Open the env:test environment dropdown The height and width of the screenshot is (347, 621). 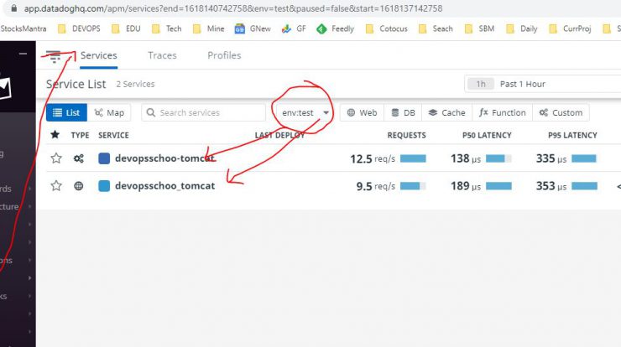tap(305, 113)
